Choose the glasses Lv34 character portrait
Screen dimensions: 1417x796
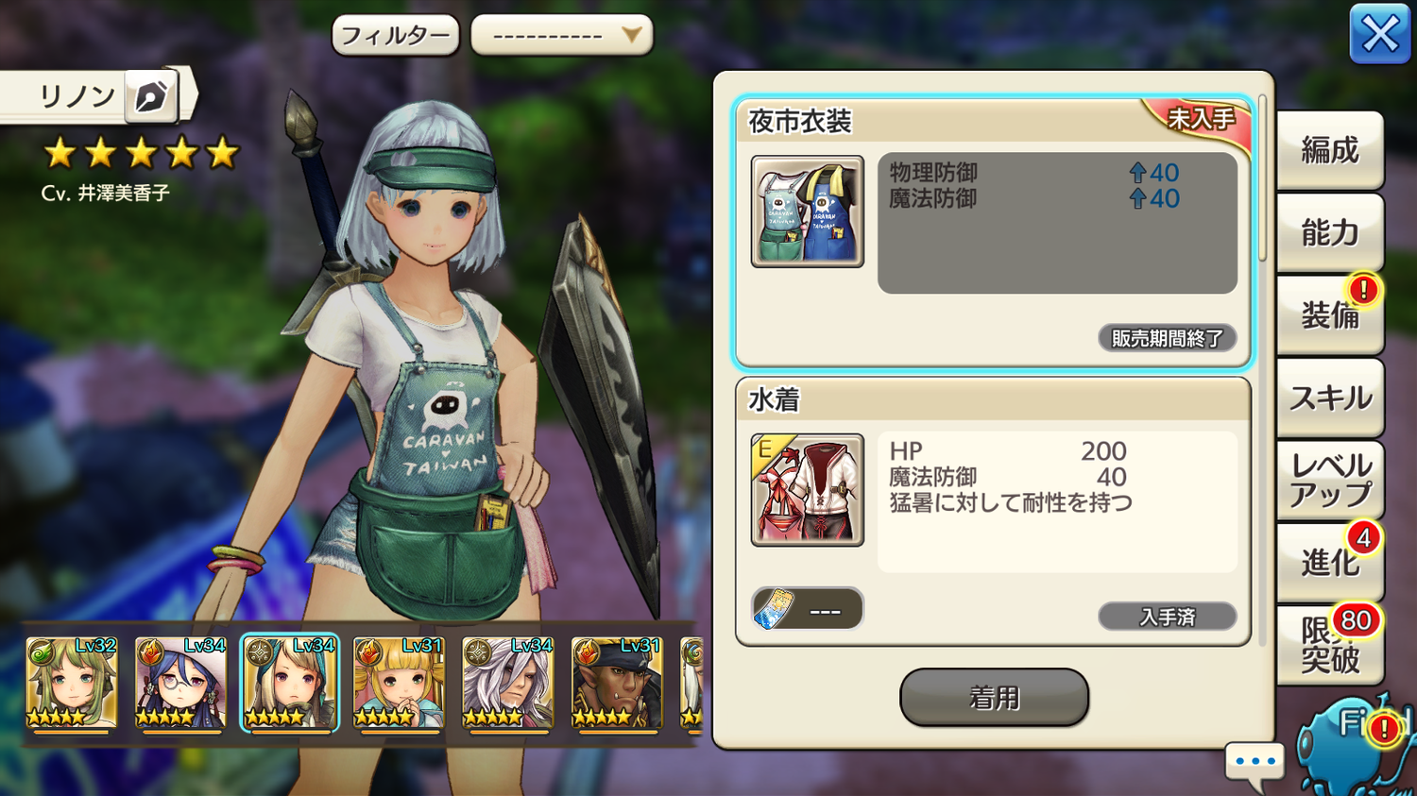[x=180, y=684]
